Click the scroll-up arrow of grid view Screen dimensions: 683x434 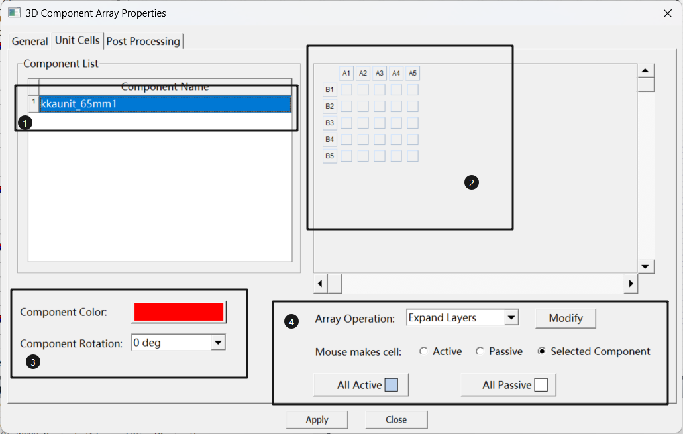(646, 71)
